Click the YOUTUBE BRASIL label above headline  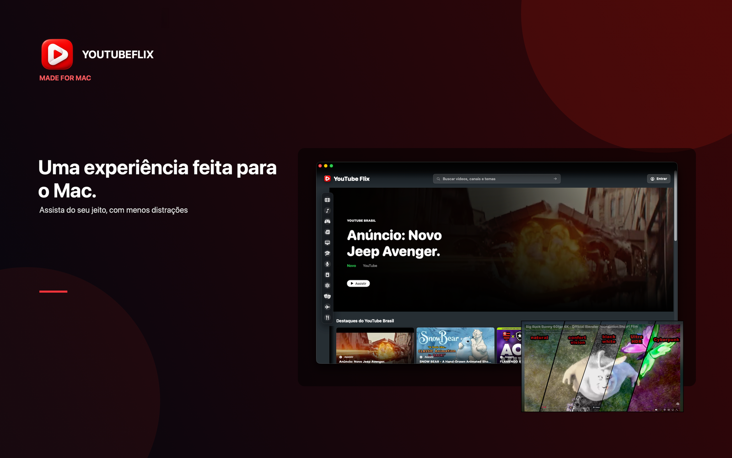click(x=361, y=221)
